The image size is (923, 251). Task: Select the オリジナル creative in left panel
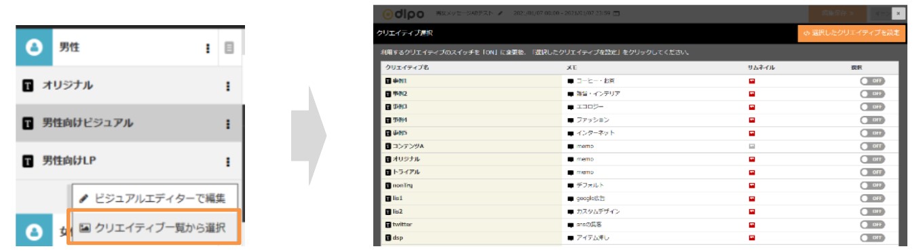click(x=68, y=86)
